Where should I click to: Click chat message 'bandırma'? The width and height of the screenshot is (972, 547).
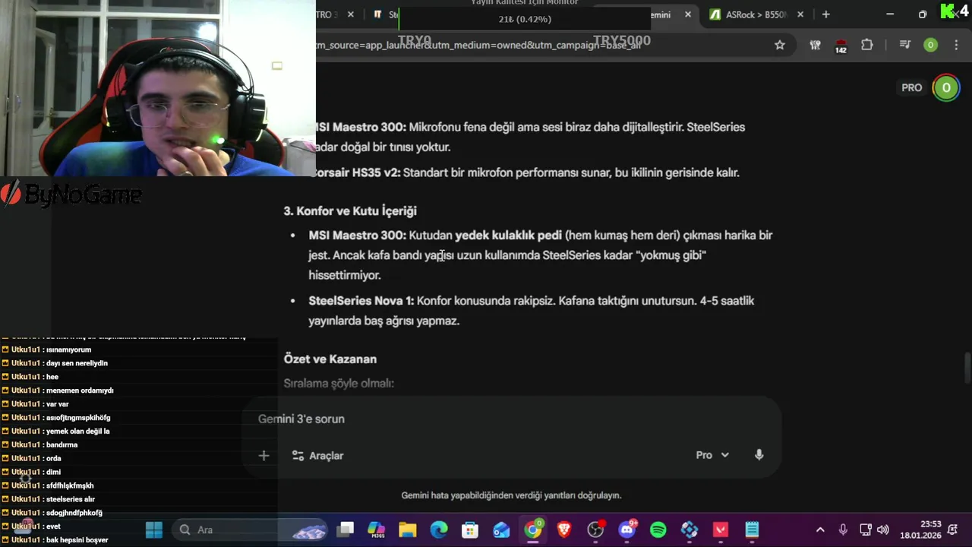62,444
